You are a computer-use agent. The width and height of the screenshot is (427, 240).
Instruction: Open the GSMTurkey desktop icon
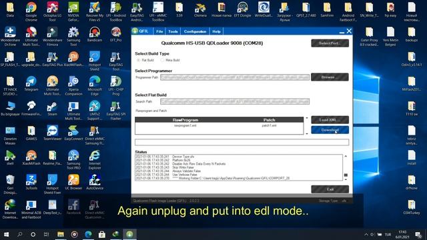pyautogui.click(x=412, y=207)
